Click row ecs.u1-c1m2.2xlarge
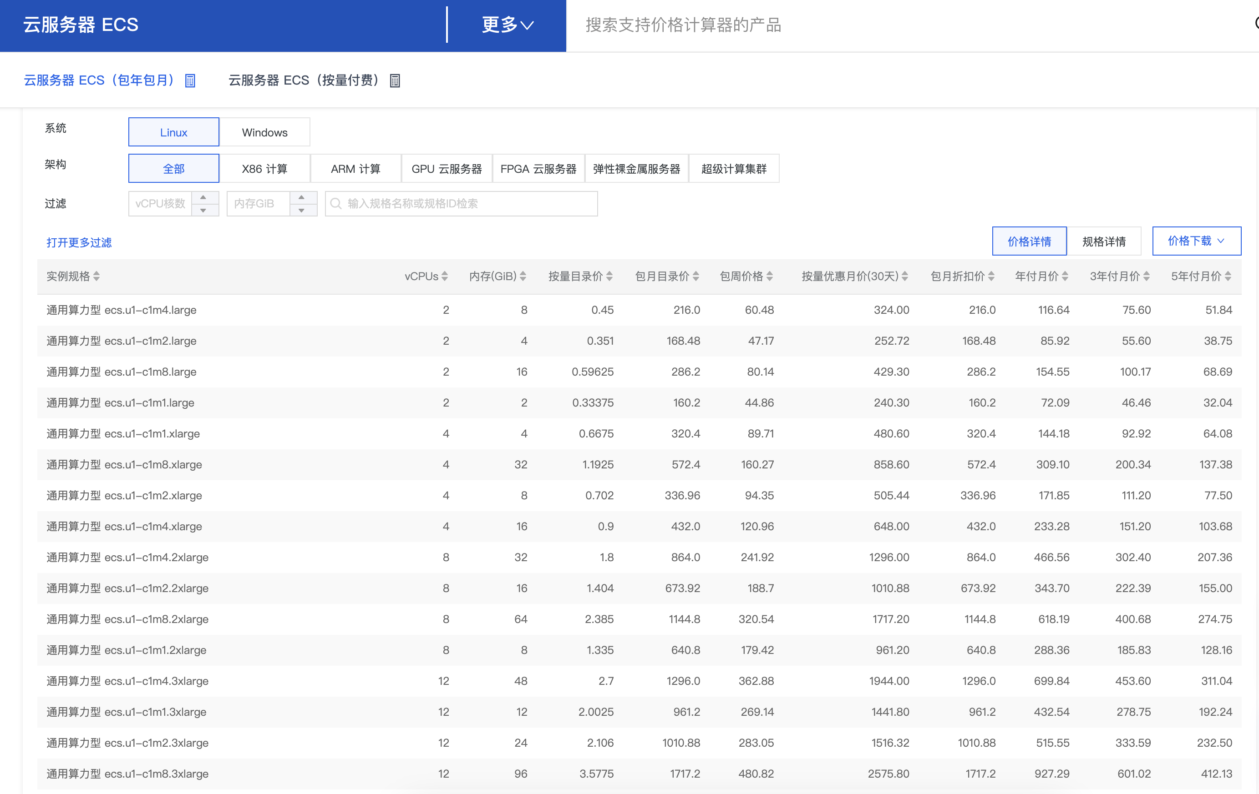 pos(639,588)
